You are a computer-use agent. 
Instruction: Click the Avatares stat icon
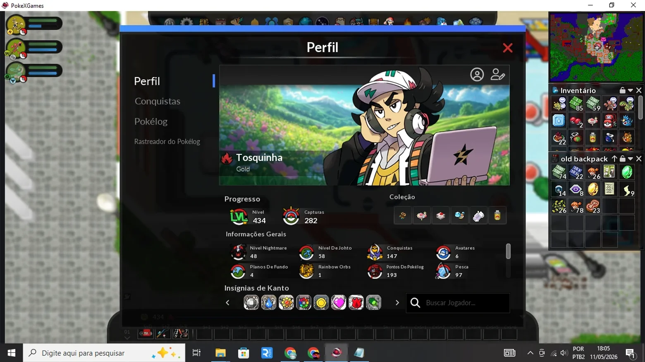tap(443, 252)
